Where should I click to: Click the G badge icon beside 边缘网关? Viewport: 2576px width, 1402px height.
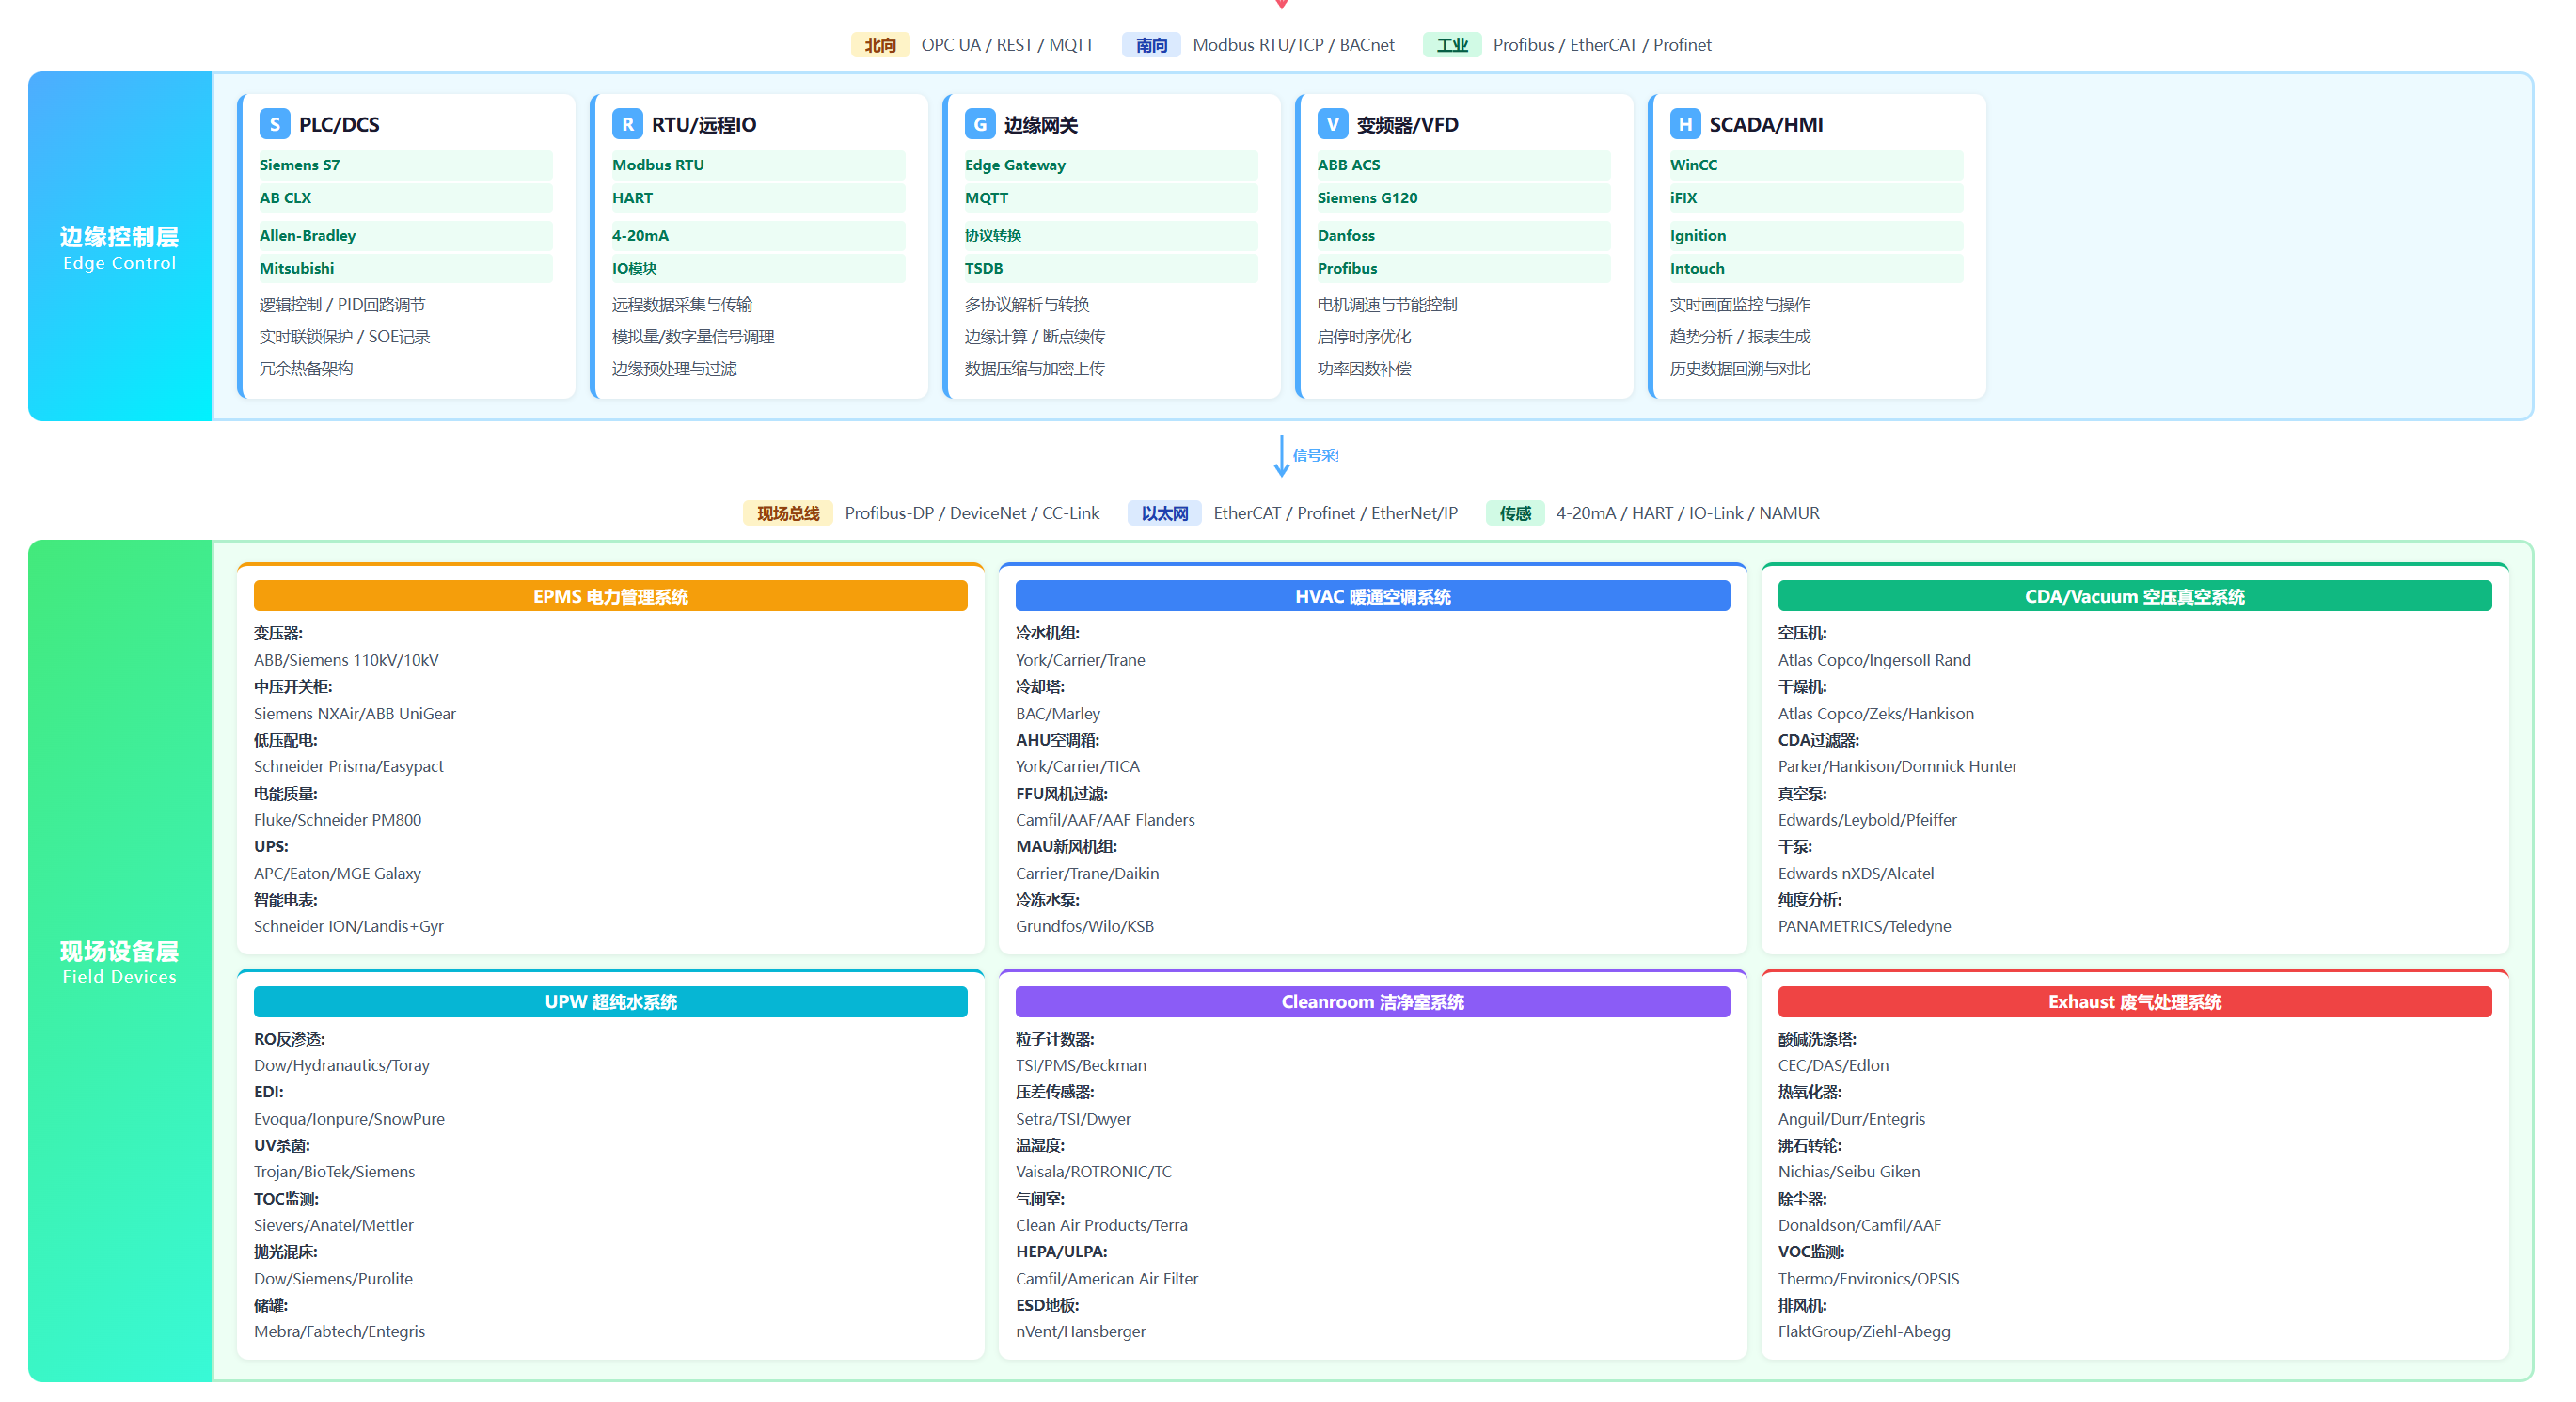tap(980, 124)
